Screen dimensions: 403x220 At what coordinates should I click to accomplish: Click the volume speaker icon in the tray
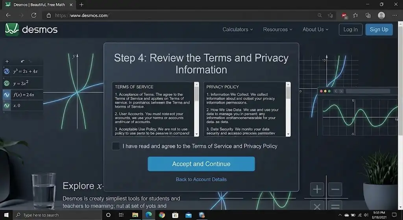click(366, 215)
